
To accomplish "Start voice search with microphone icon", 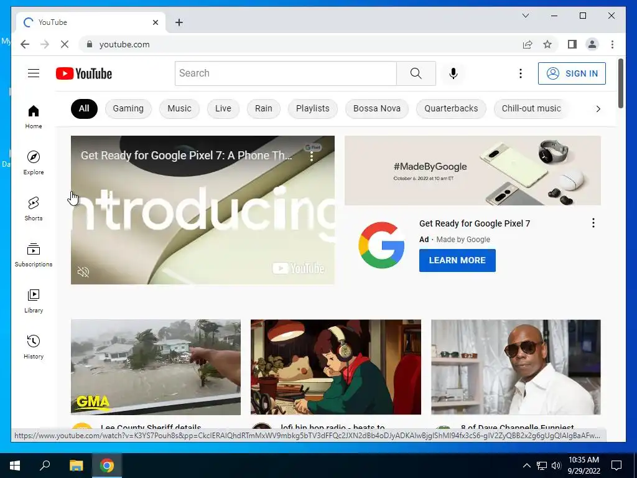I will pyautogui.click(x=453, y=73).
